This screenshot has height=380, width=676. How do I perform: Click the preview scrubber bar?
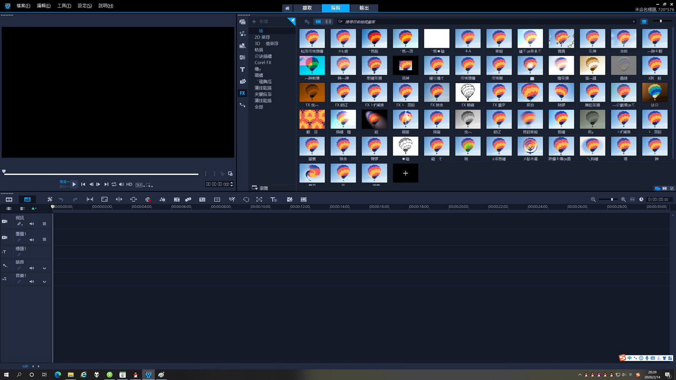pos(101,174)
